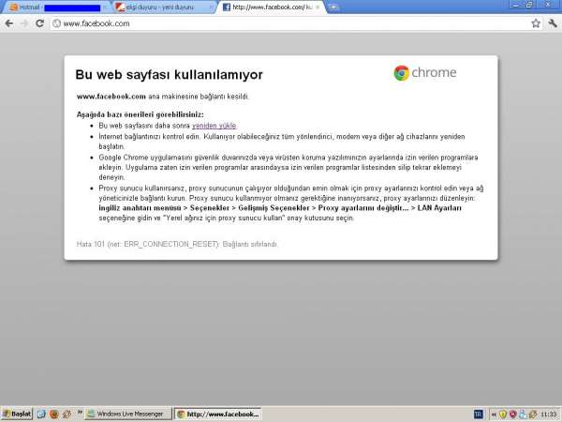Image resolution: width=562 pixels, height=422 pixels.
Task: Close the ekşi duyuru tab
Action: pos(211,8)
